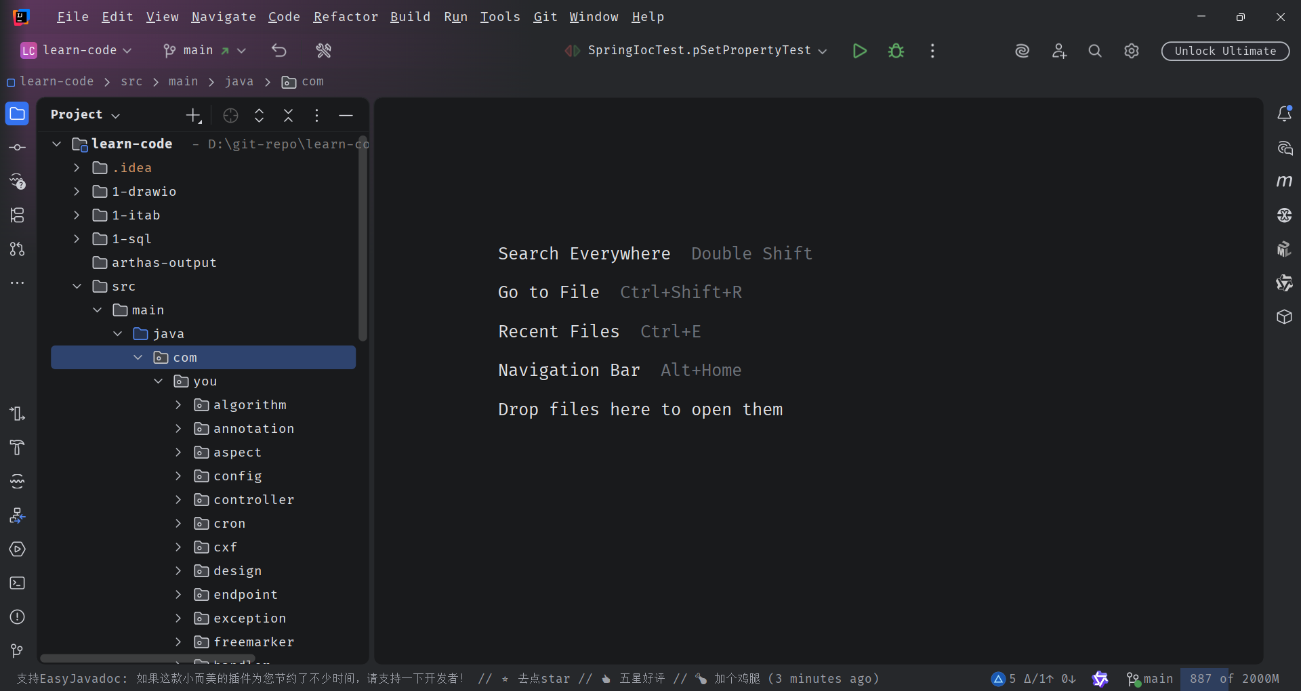The width and height of the screenshot is (1301, 691).
Task: Open Project panel options menu
Action: pos(316,116)
